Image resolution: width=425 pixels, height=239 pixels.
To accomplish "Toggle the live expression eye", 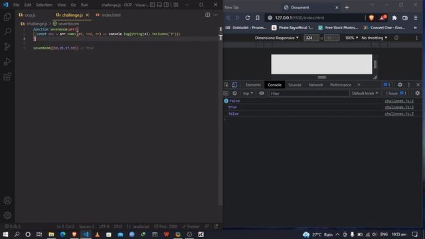I will point(262,93).
